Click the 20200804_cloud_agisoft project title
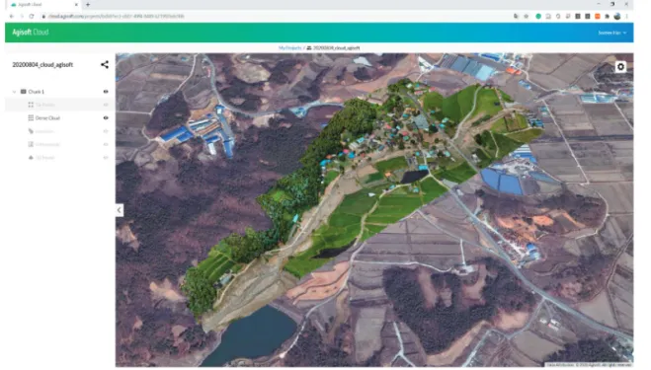The width and height of the screenshot is (651, 370). point(42,65)
